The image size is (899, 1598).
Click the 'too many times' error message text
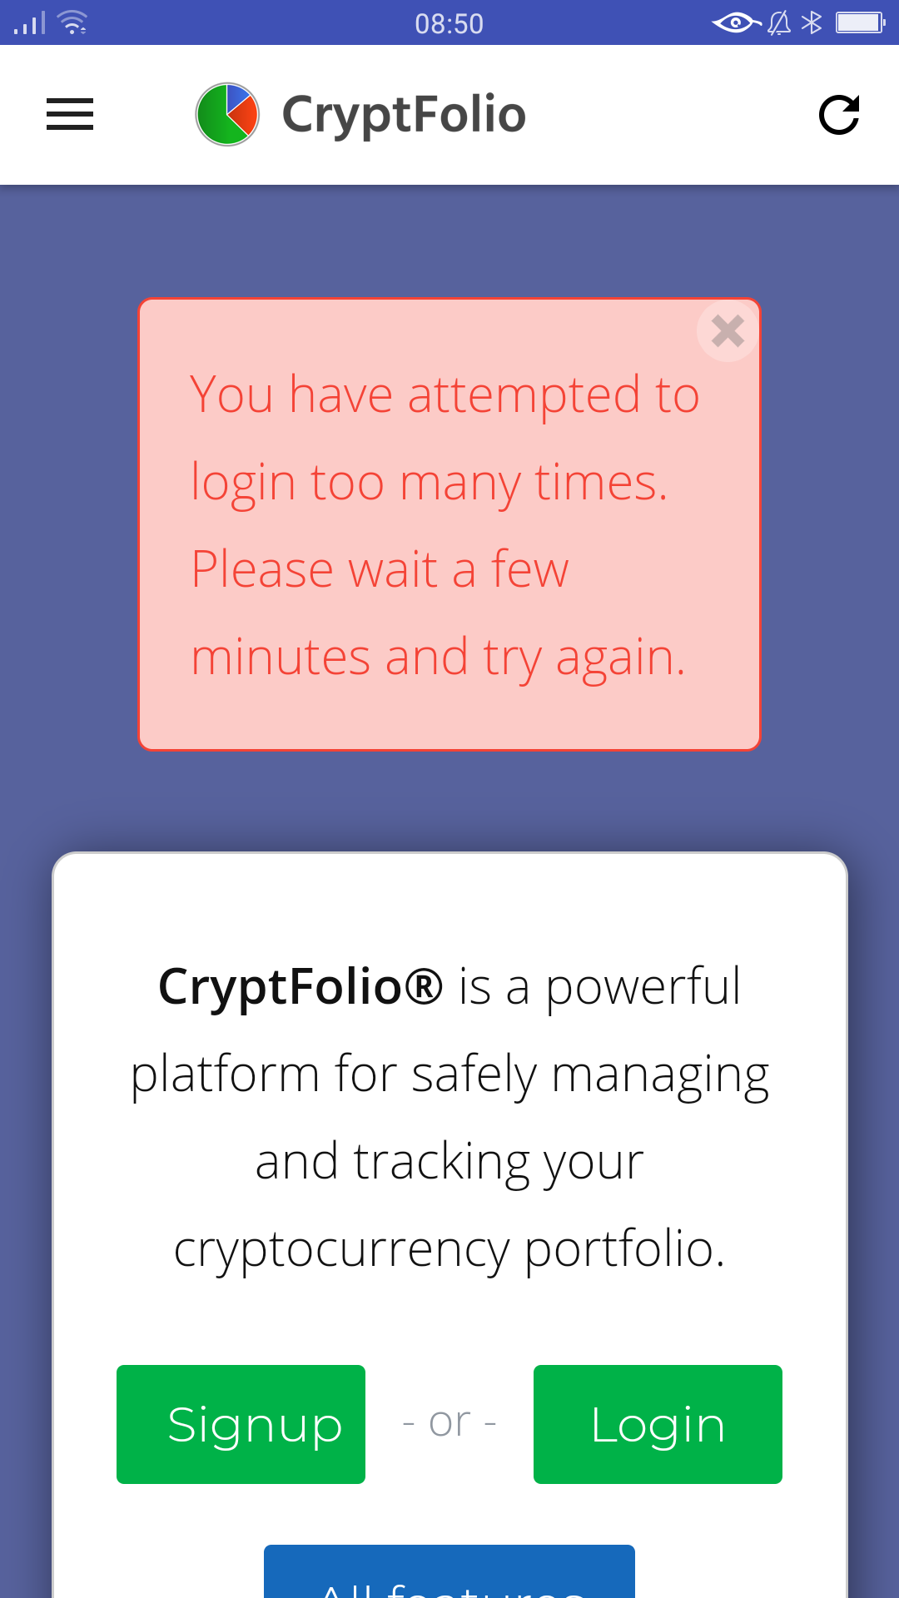430,483
